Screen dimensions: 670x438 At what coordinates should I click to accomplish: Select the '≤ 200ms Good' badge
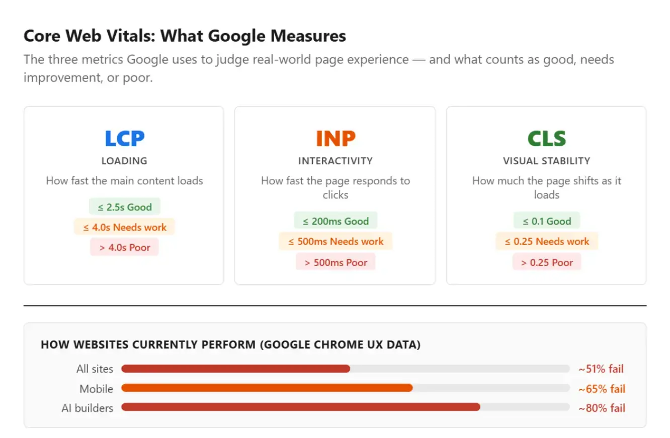(336, 221)
